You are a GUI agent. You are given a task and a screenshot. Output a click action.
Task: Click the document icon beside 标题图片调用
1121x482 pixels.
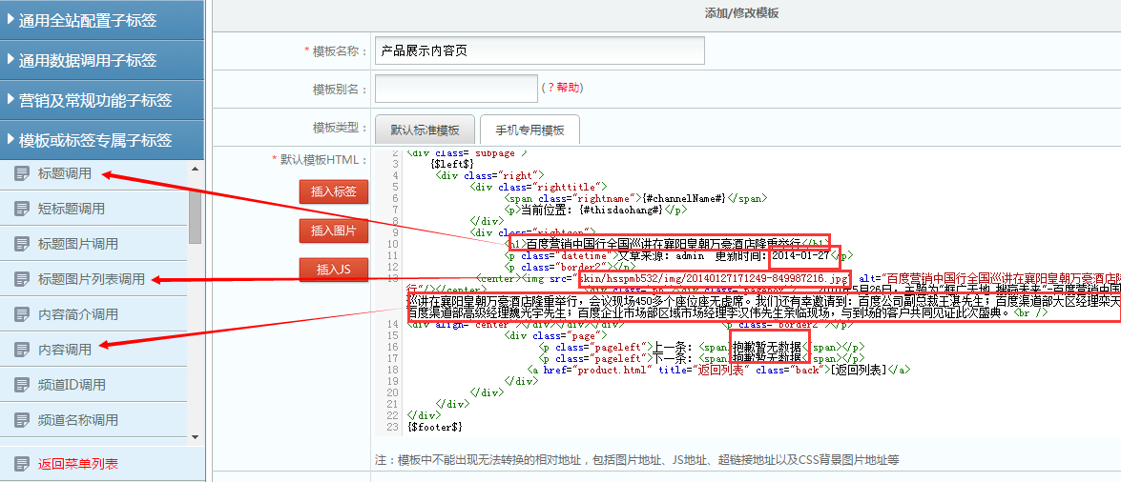[21, 244]
